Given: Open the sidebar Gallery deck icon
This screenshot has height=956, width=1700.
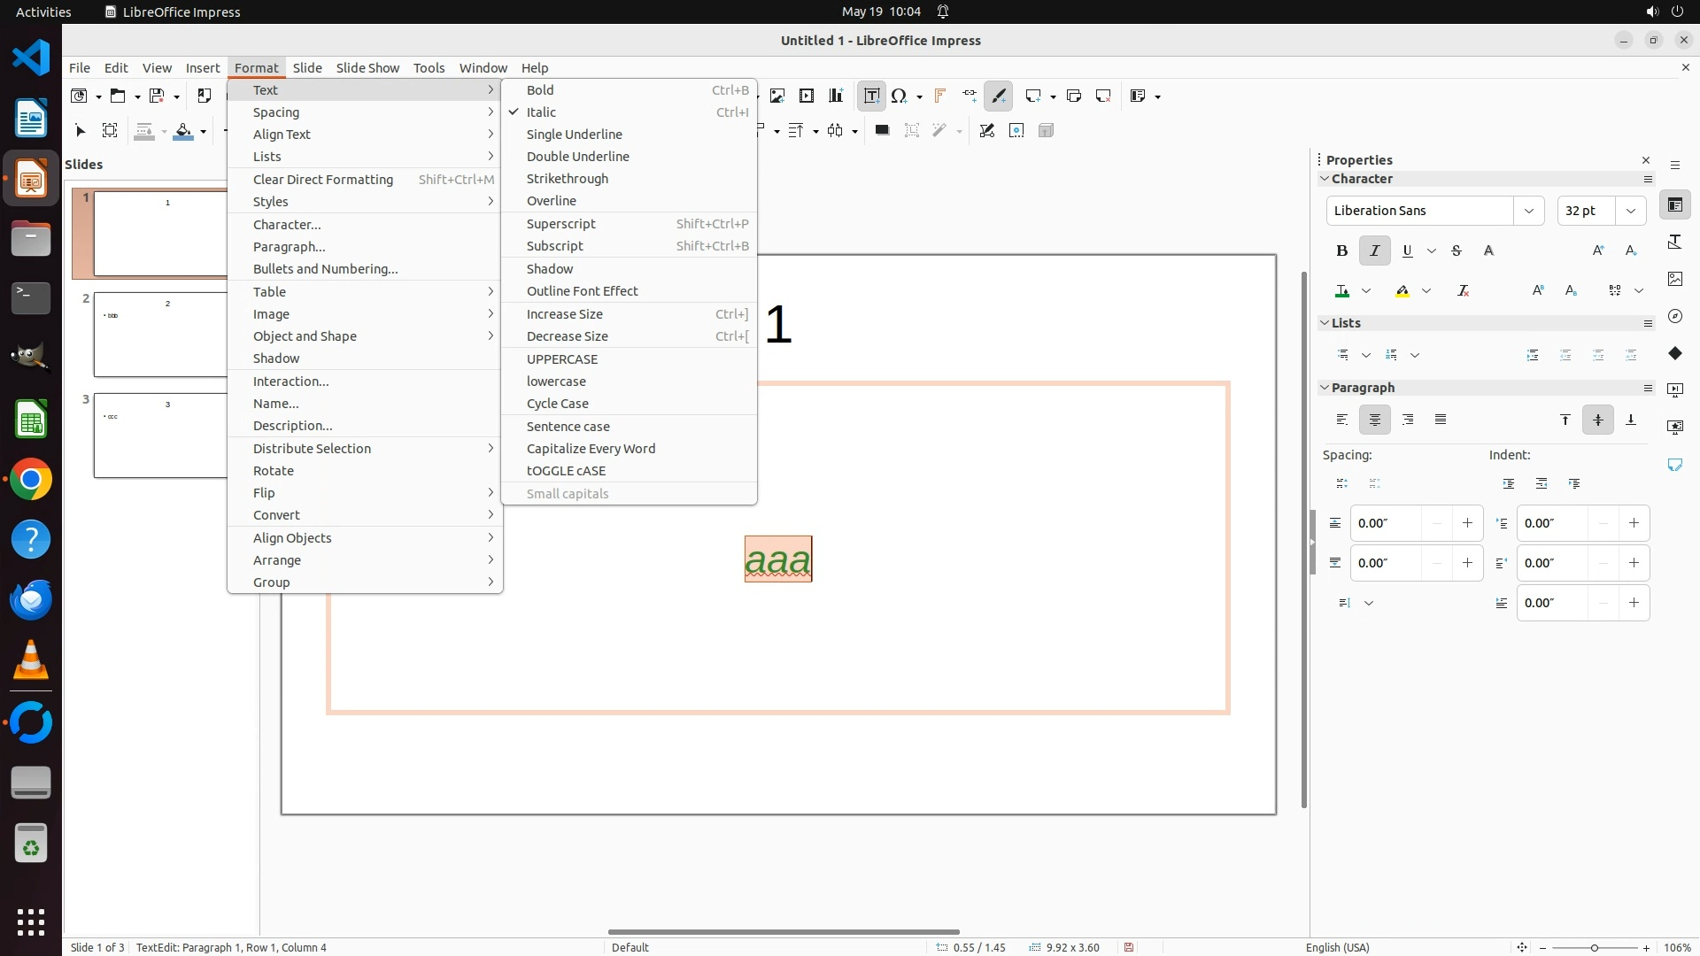Looking at the screenshot, I should [x=1674, y=279].
